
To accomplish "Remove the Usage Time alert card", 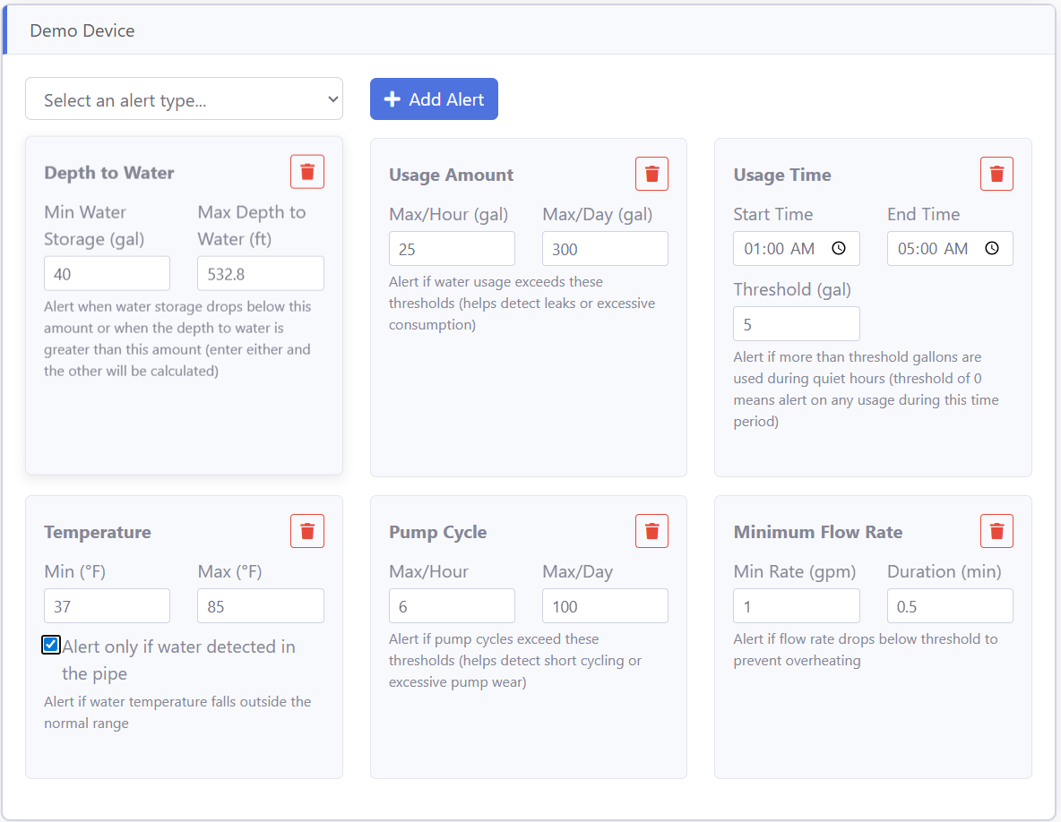I will point(996,174).
